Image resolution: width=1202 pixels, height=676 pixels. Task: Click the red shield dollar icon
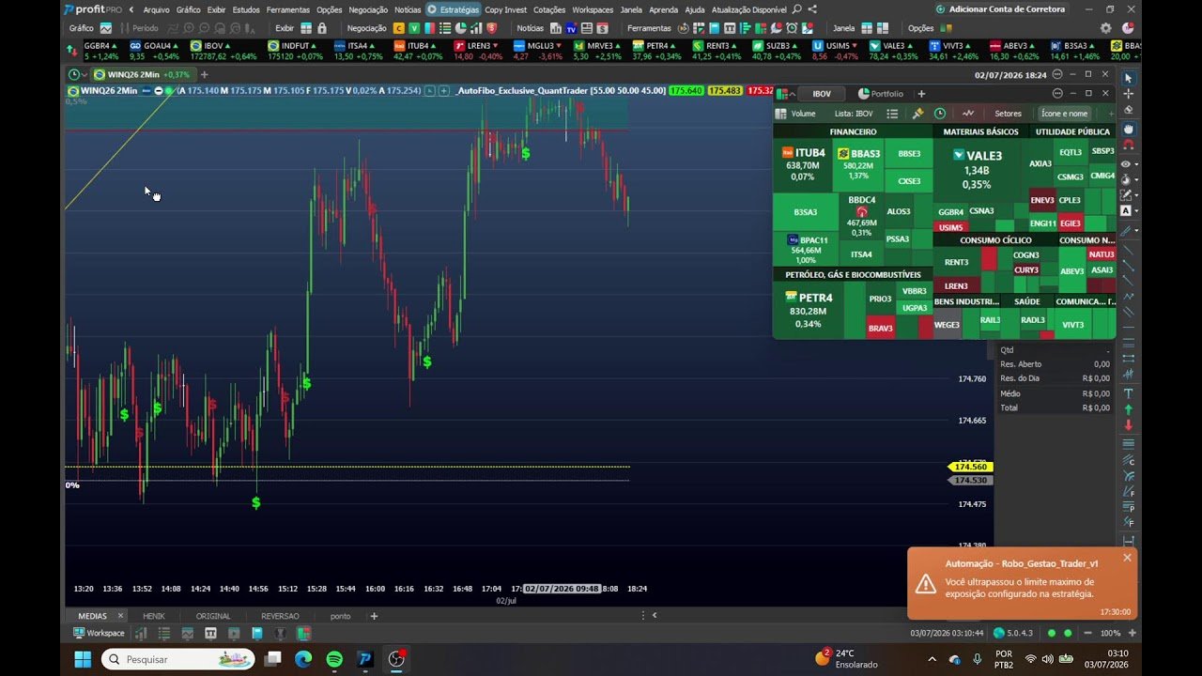point(492,28)
